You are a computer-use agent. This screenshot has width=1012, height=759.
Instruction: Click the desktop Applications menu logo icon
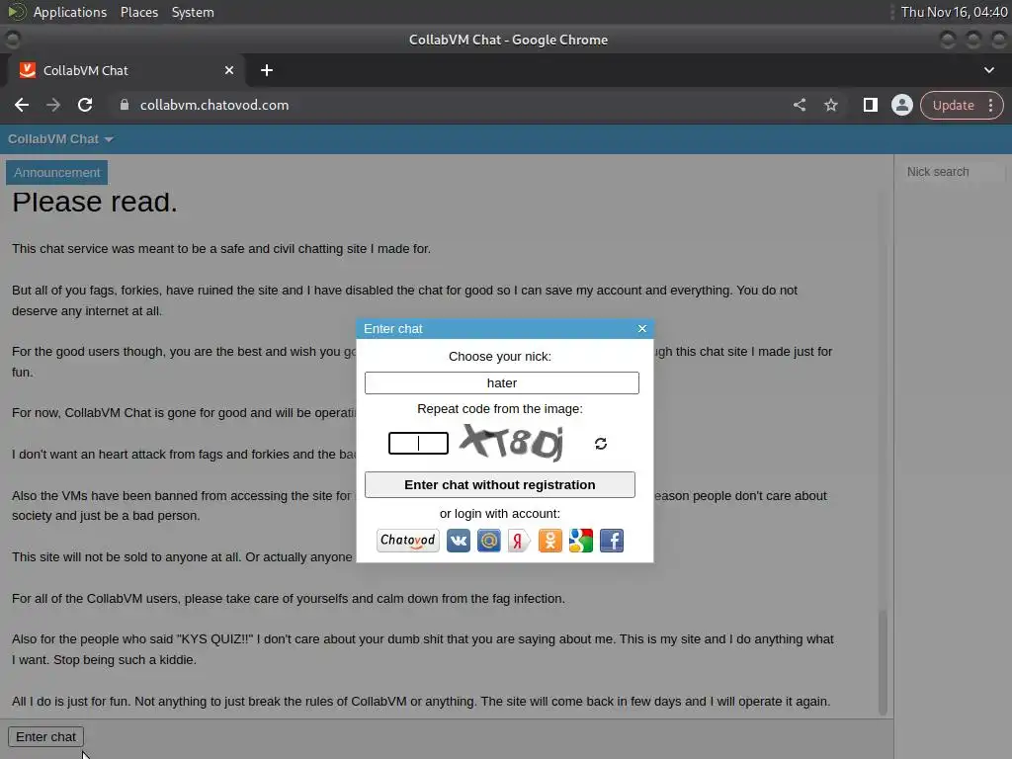(17, 12)
